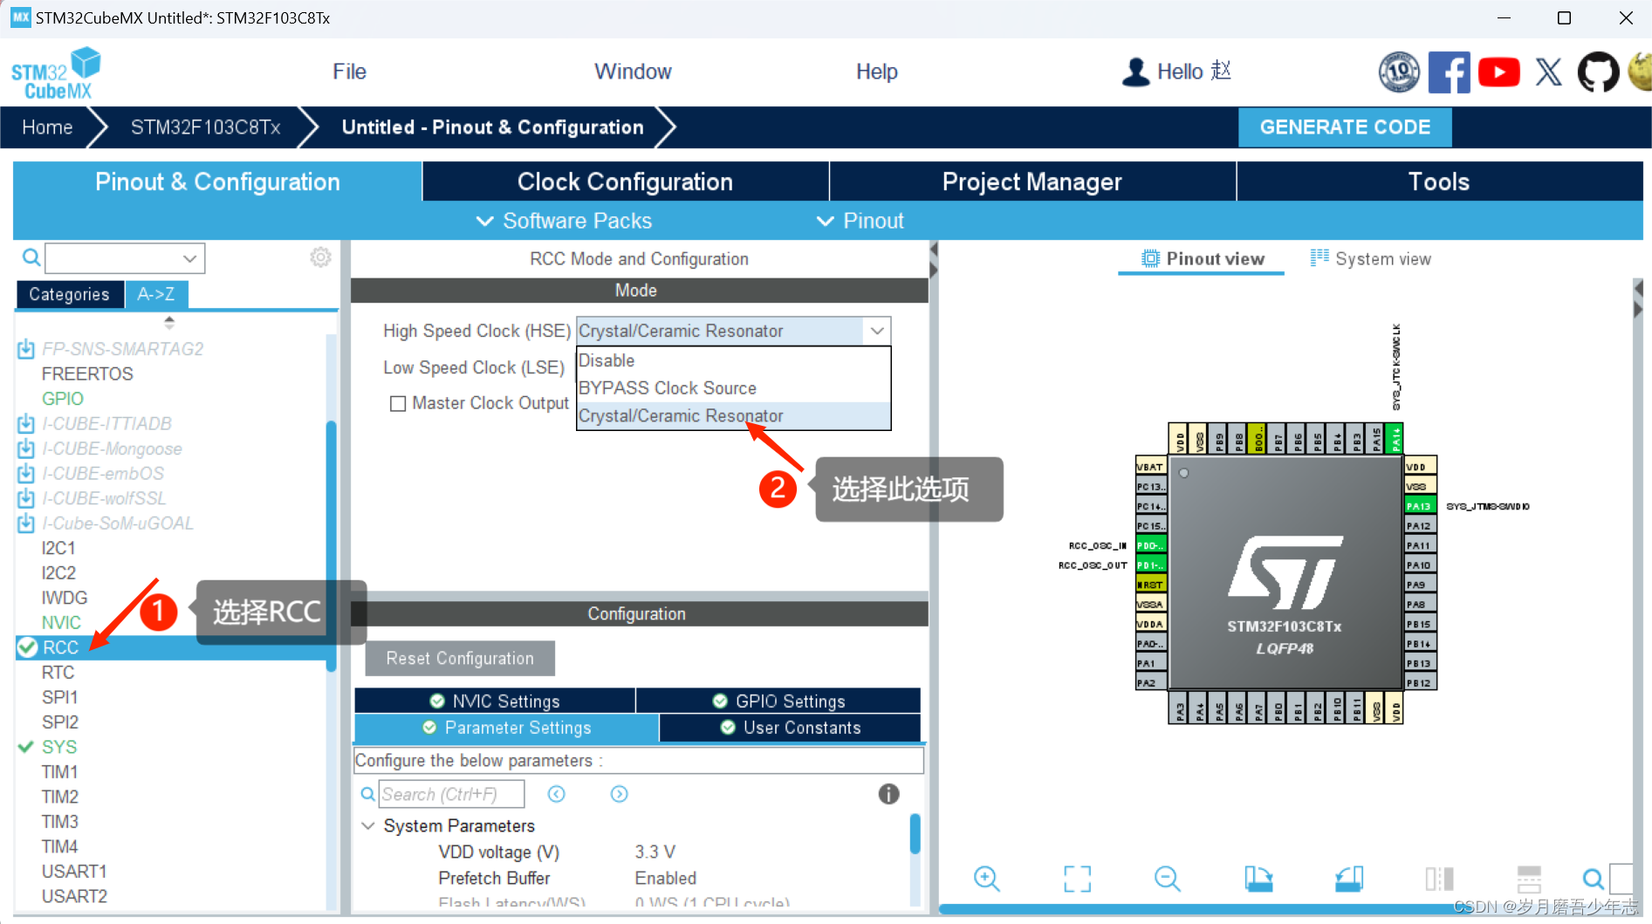Click the green PA14 pin on the chip

1395,439
